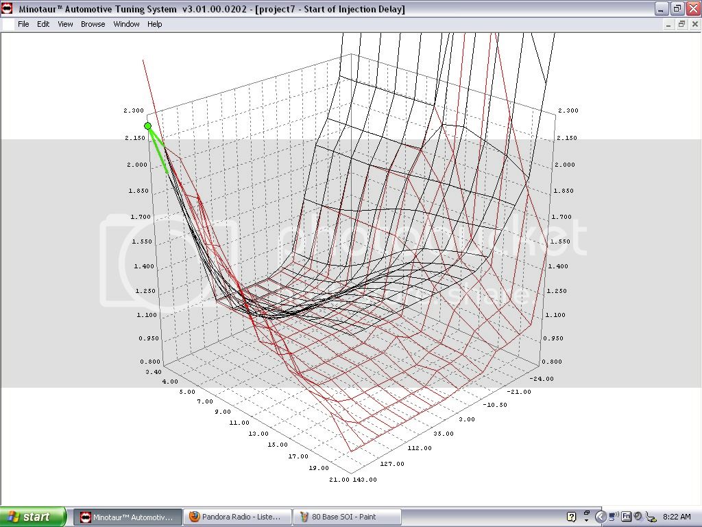The height and width of the screenshot is (527, 702).
Task: Click the Firefox icon on Pandora taskbar button
Action: pyautogui.click(x=194, y=517)
